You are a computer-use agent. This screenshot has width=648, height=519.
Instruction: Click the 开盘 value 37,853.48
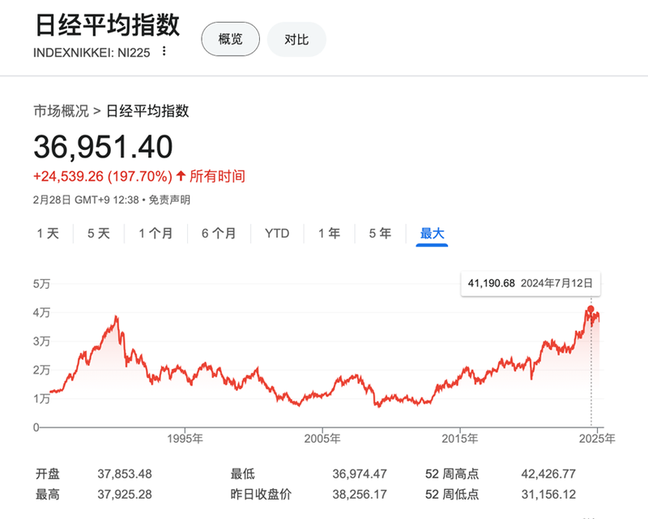tap(125, 474)
